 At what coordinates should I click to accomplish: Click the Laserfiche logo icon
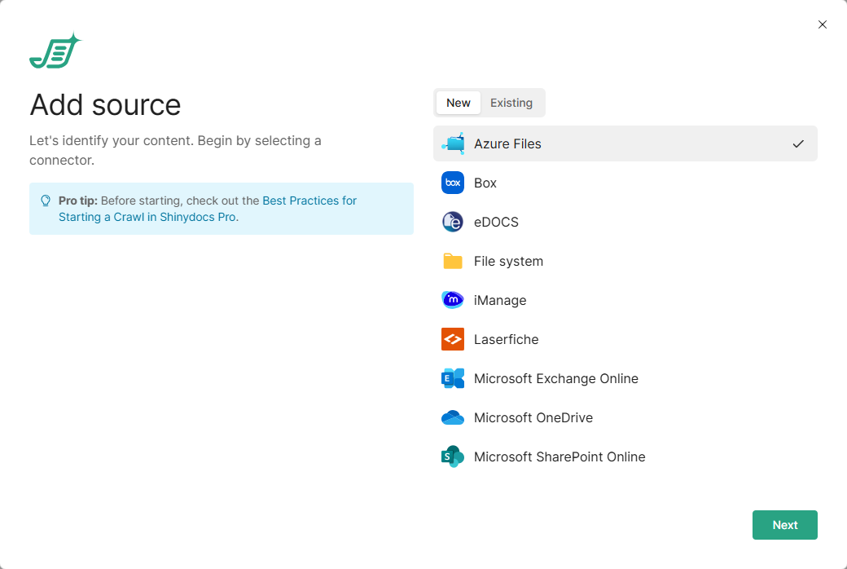pyautogui.click(x=453, y=339)
